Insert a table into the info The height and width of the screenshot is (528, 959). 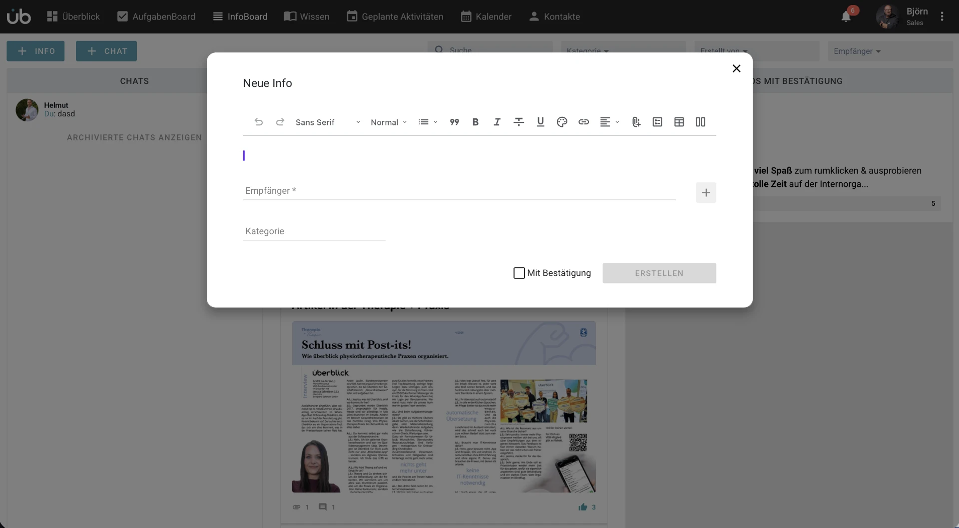(x=679, y=122)
